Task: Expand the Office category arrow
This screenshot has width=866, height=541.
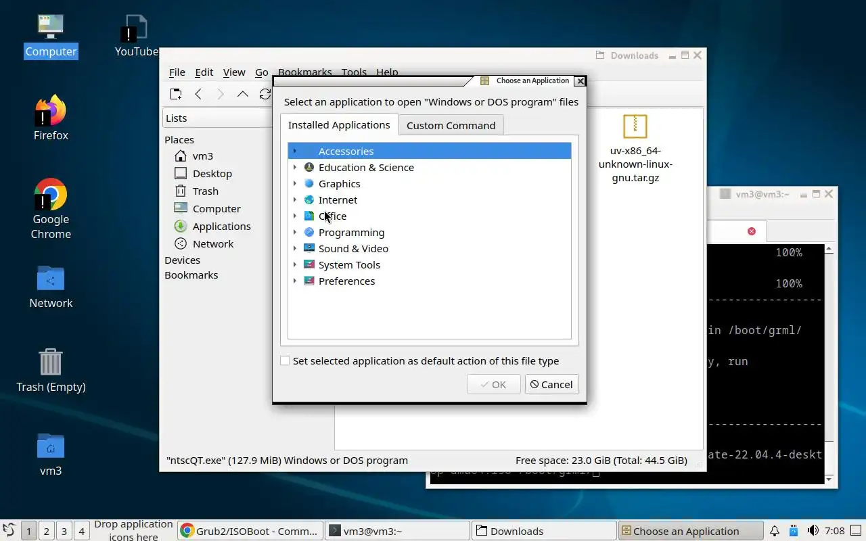Action: pyautogui.click(x=295, y=216)
